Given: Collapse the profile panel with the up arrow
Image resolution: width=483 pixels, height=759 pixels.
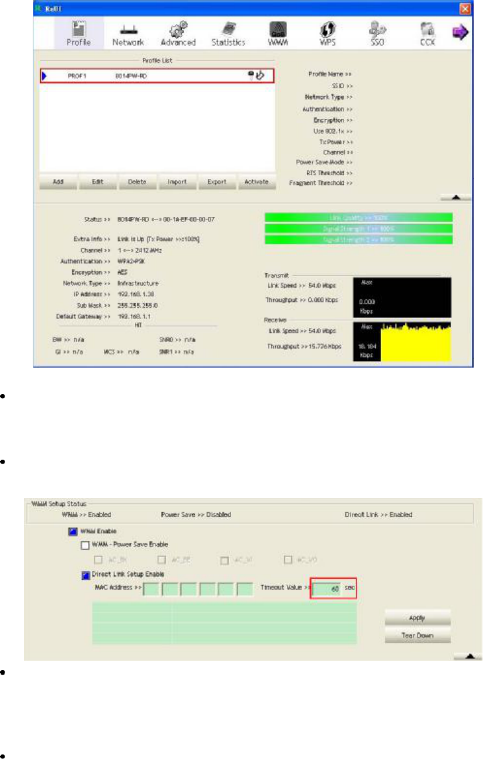Looking at the screenshot, I should coord(456,197).
